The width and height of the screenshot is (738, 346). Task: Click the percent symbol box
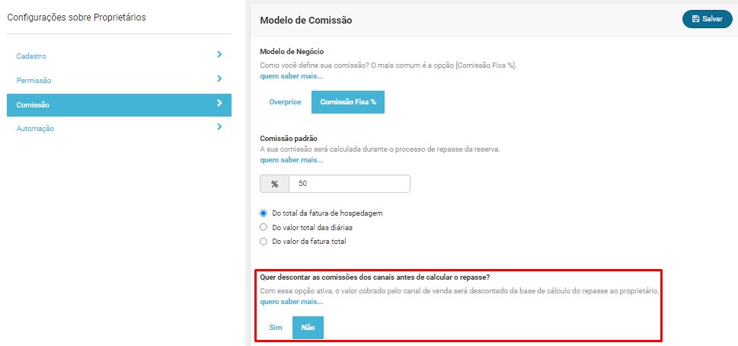(274, 184)
